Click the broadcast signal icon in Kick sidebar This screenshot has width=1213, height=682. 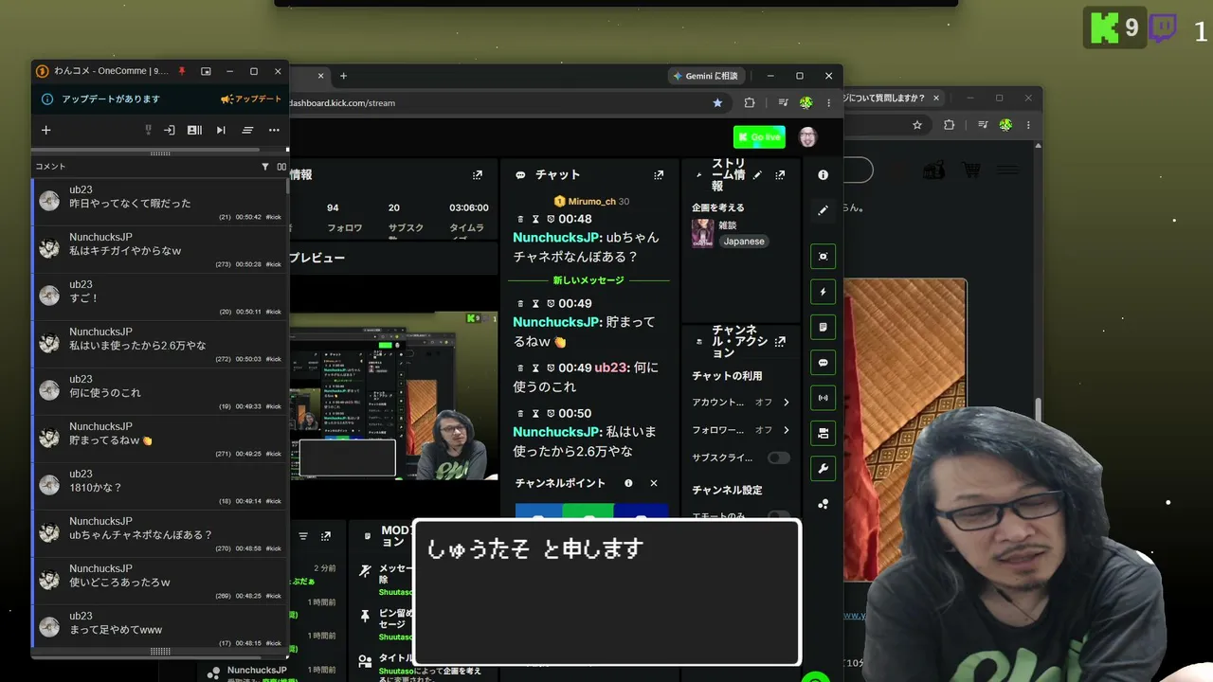[823, 398]
